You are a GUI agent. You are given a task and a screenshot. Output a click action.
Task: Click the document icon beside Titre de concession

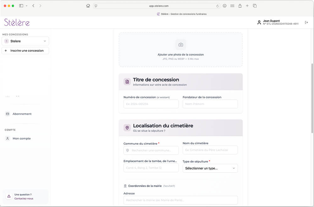coord(127,82)
